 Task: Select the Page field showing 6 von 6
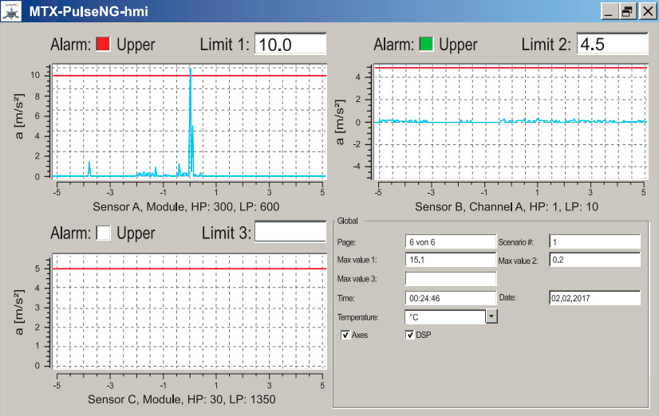pyautogui.click(x=451, y=241)
